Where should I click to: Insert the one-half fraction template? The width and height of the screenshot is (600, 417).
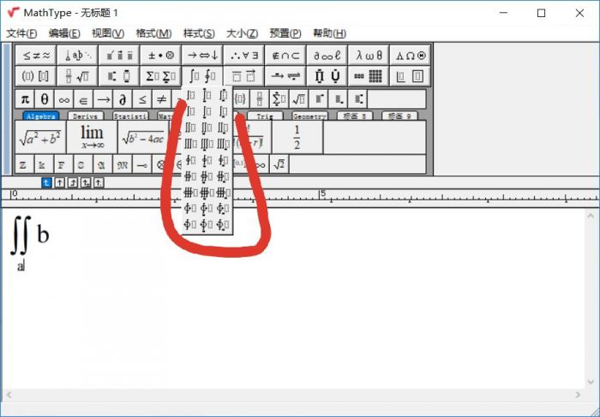[297, 137]
